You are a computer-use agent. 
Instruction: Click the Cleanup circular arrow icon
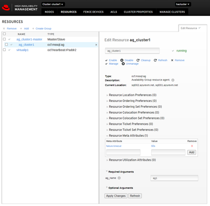(x=138, y=60)
